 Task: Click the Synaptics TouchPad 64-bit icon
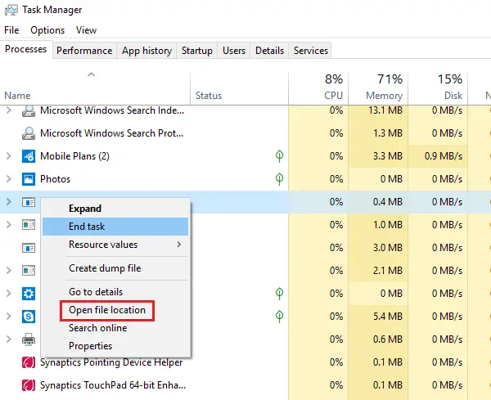(x=29, y=385)
